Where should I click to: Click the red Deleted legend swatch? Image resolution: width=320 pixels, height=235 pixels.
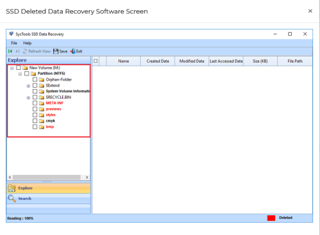tap(271, 218)
